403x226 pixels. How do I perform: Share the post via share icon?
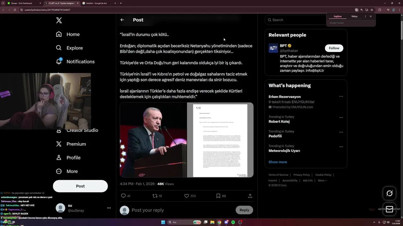click(x=250, y=196)
